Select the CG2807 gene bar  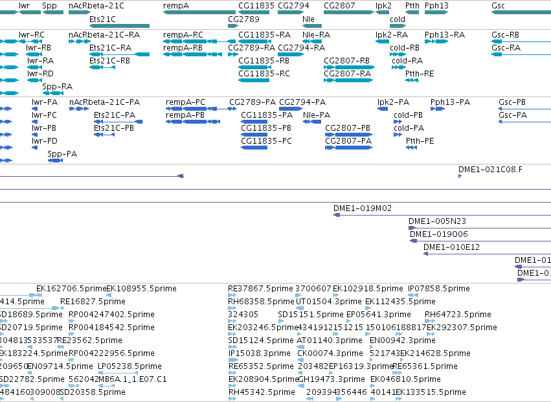point(349,12)
